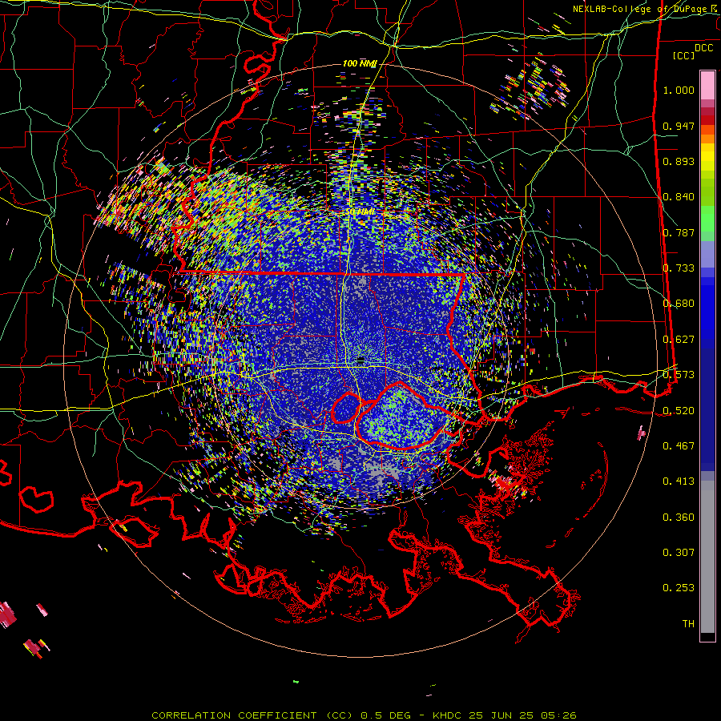
Task: Select the 0.680 scale value
Action: point(679,304)
